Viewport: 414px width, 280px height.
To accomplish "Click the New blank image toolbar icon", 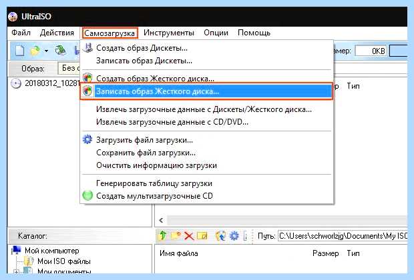I will (20, 51).
